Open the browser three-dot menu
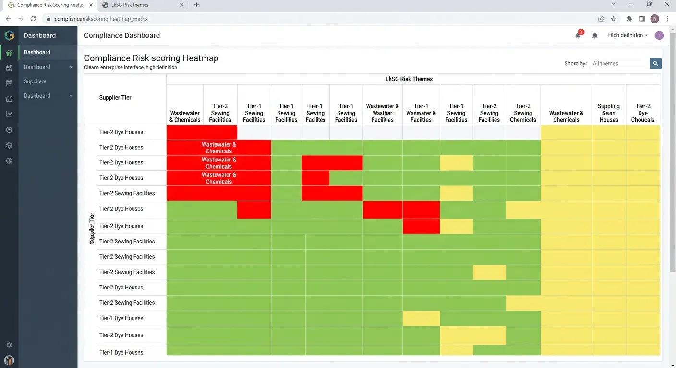676x368 pixels. (667, 19)
